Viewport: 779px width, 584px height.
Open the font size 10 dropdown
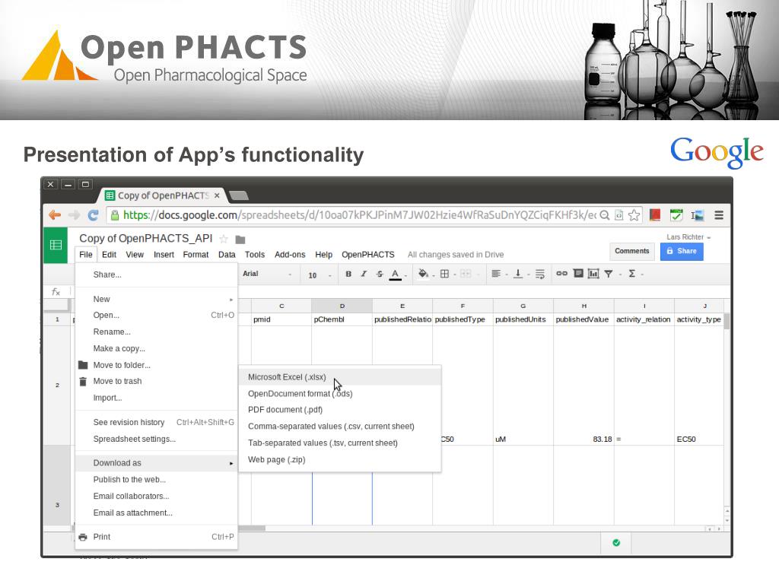(320, 275)
